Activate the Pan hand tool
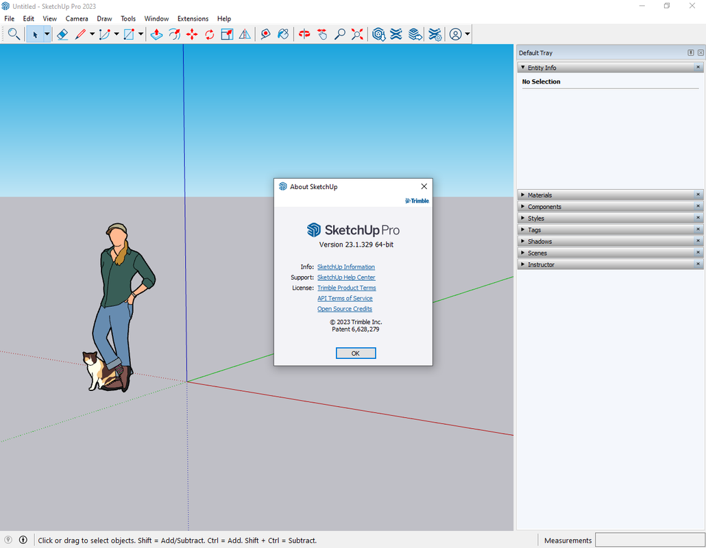The image size is (706, 548). tap(322, 34)
